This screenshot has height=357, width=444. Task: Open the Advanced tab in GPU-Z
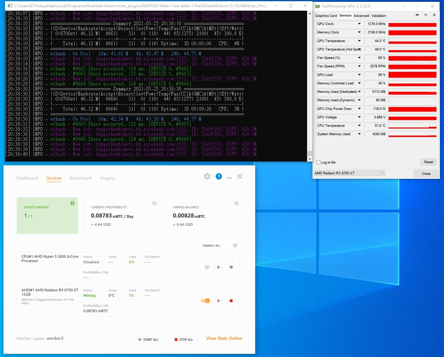(x=361, y=16)
